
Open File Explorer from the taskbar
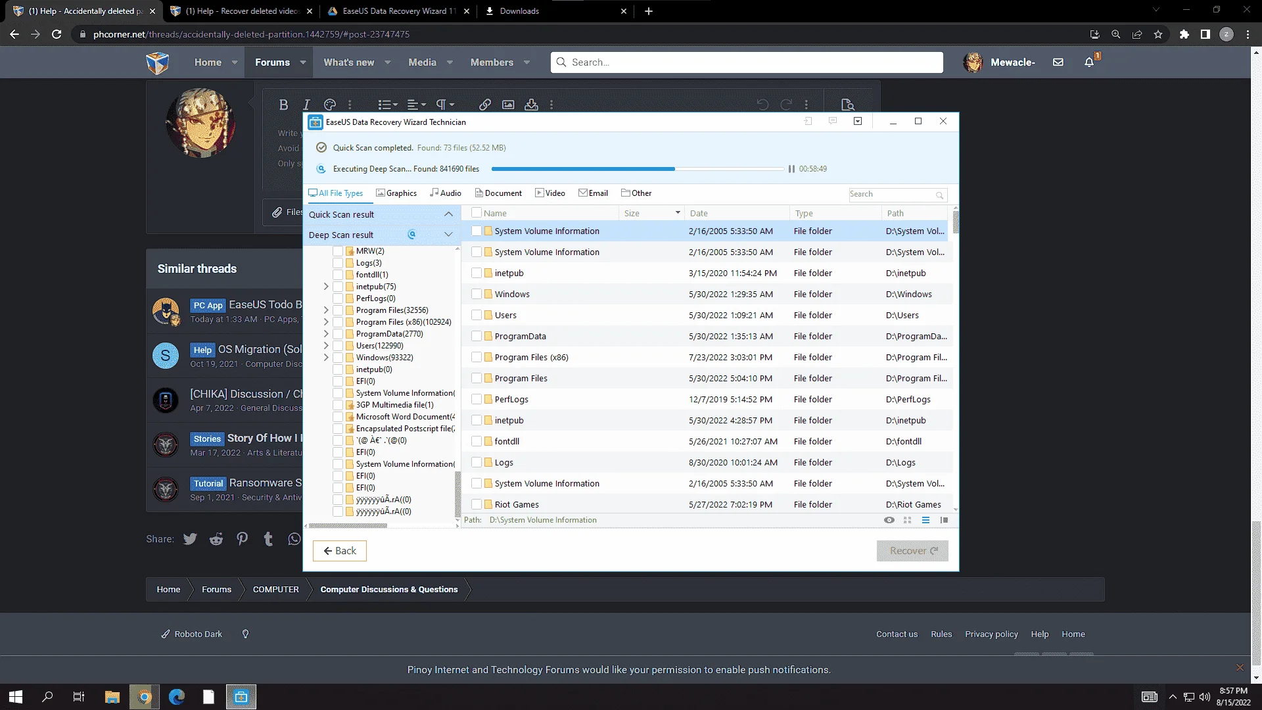point(112,697)
